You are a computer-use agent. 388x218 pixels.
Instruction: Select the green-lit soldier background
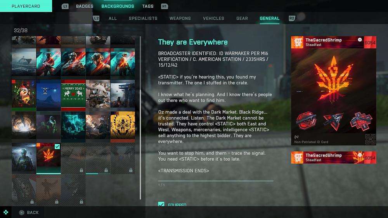pos(48,127)
